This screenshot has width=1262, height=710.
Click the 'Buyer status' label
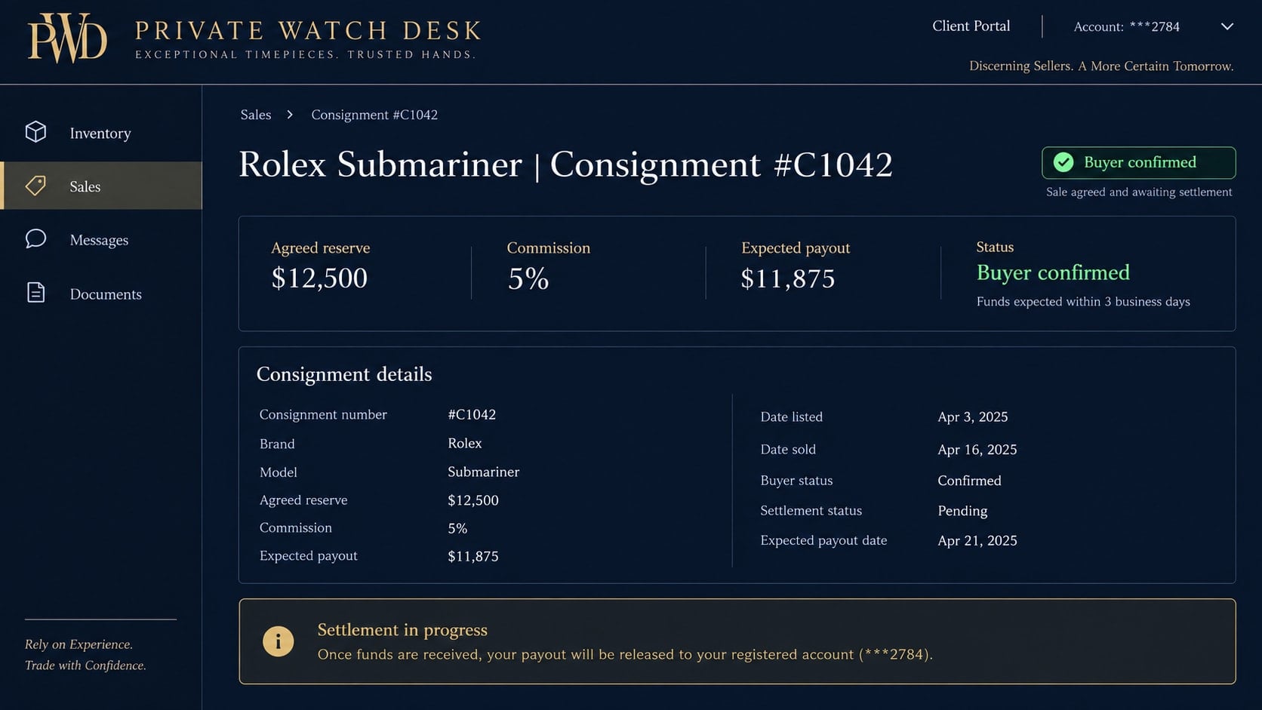tap(796, 481)
